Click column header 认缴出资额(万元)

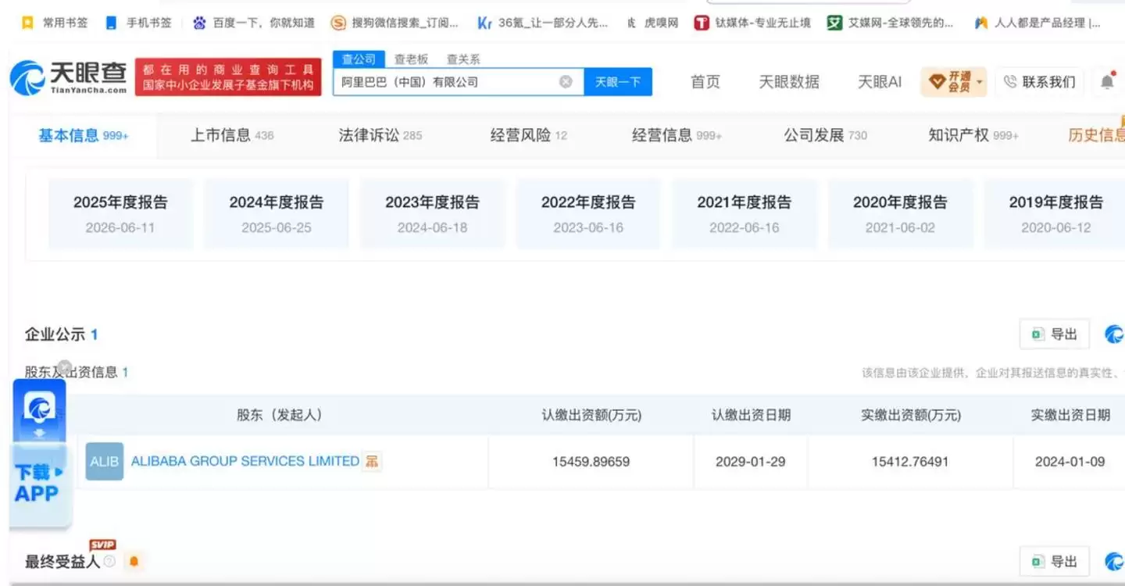click(591, 416)
